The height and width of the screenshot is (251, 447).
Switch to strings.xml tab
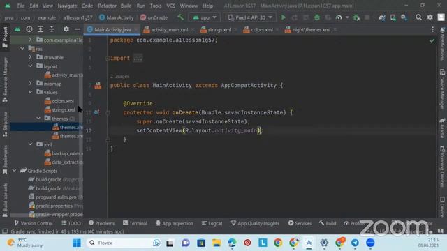(x=219, y=29)
